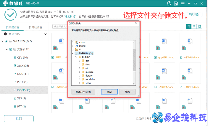Select the include folder name
This screenshot has height=126, width=208.
(90, 72)
